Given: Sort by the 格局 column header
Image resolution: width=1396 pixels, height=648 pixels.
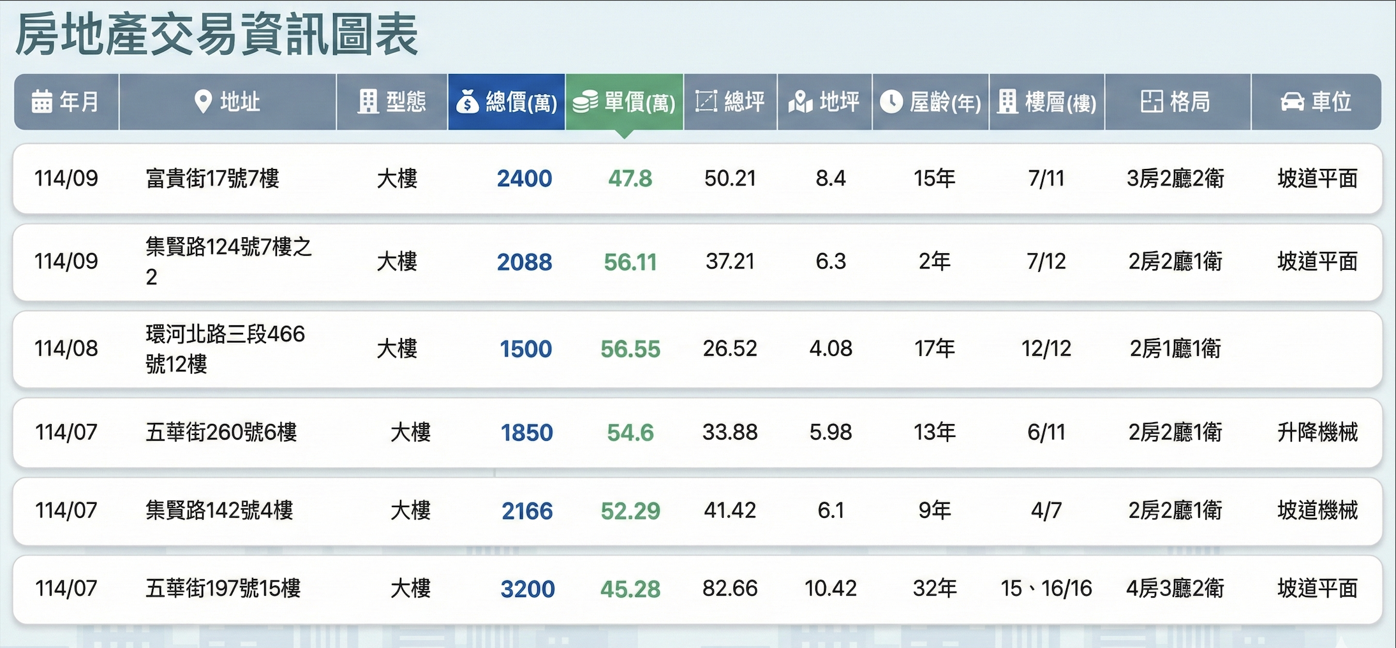Looking at the screenshot, I should [1178, 102].
